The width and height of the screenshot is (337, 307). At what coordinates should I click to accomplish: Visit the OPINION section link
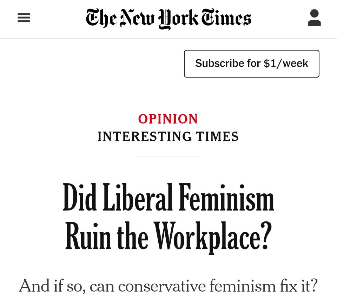point(168,119)
